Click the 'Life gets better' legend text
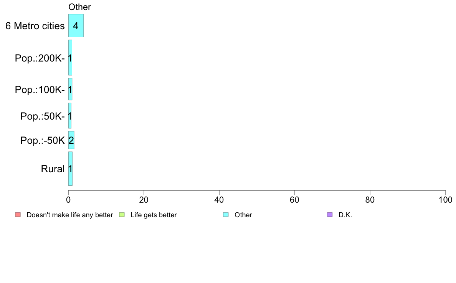456x283 pixels. click(154, 215)
